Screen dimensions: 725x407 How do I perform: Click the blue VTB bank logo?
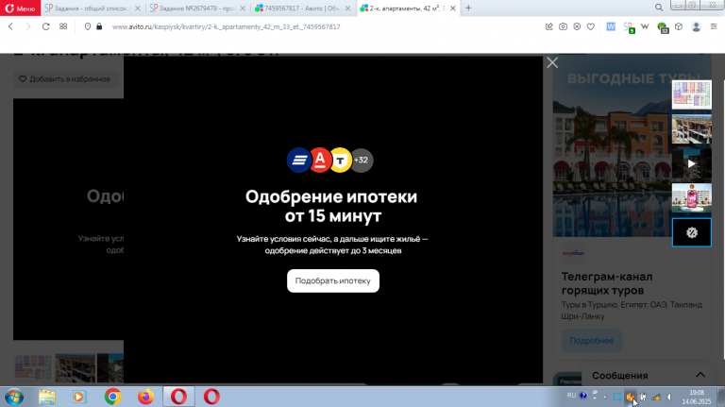click(x=298, y=160)
